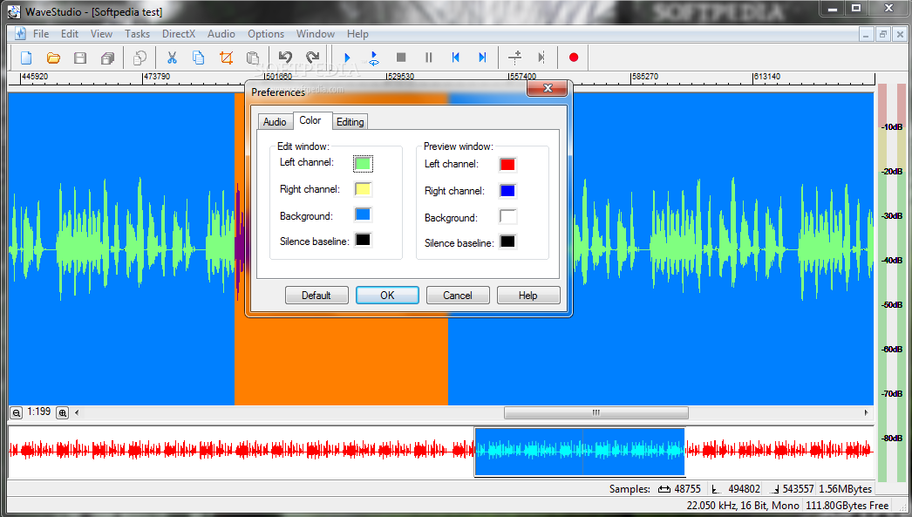Click the 22.050 kHz, 16 Bit, Mono status
Screen dimensions: 912x517
pyautogui.click(x=743, y=506)
